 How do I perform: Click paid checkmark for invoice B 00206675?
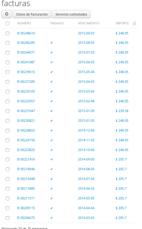52,218
